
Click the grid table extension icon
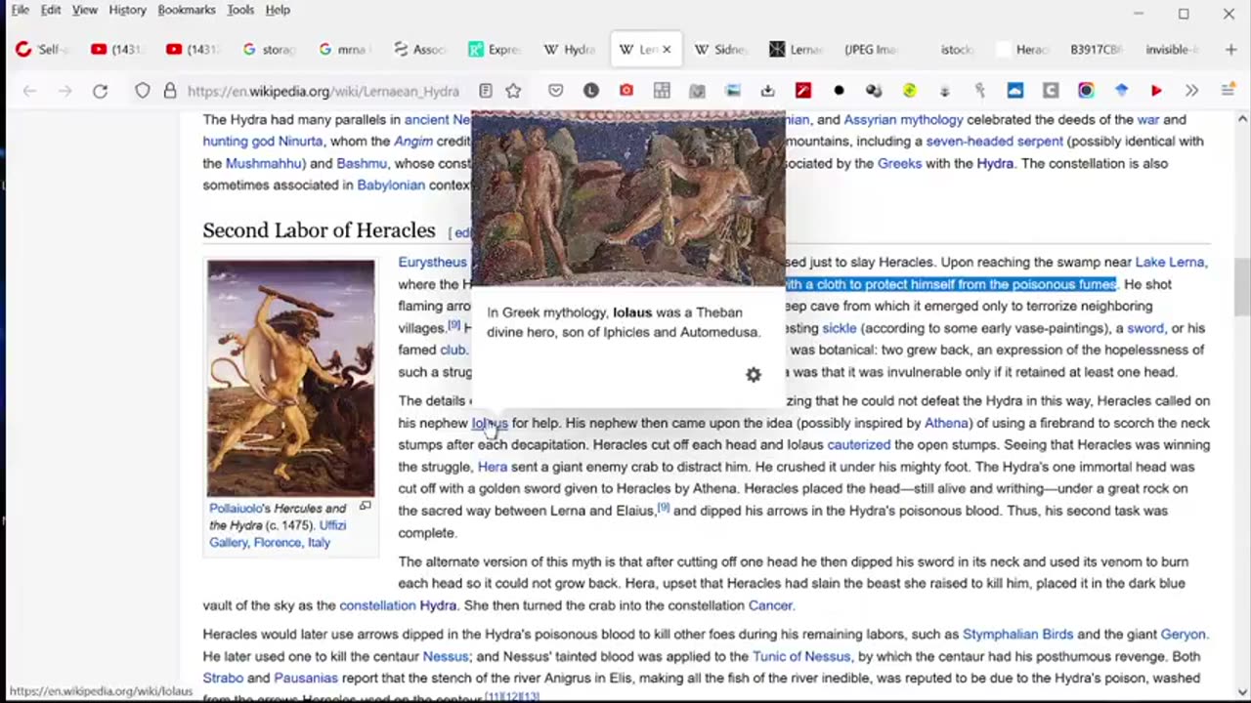[x=662, y=91]
